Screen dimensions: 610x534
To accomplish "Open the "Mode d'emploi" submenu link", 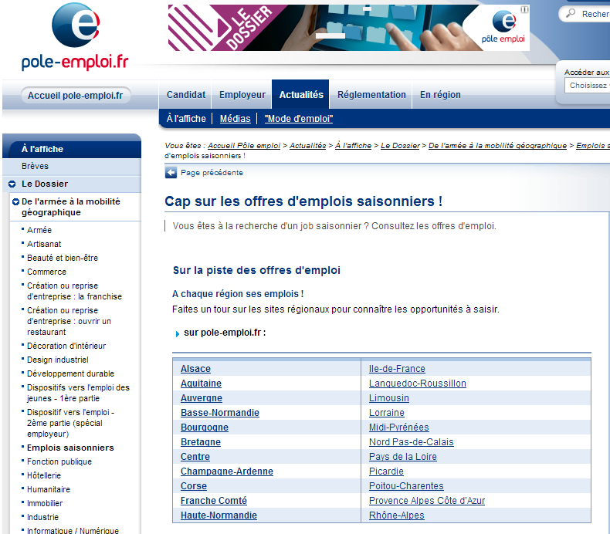I will [x=298, y=119].
